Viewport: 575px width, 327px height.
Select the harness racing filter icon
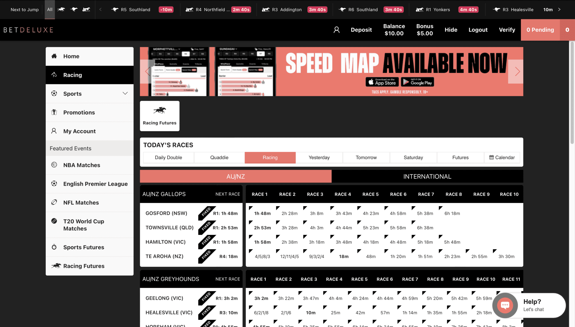tap(86, 10)
